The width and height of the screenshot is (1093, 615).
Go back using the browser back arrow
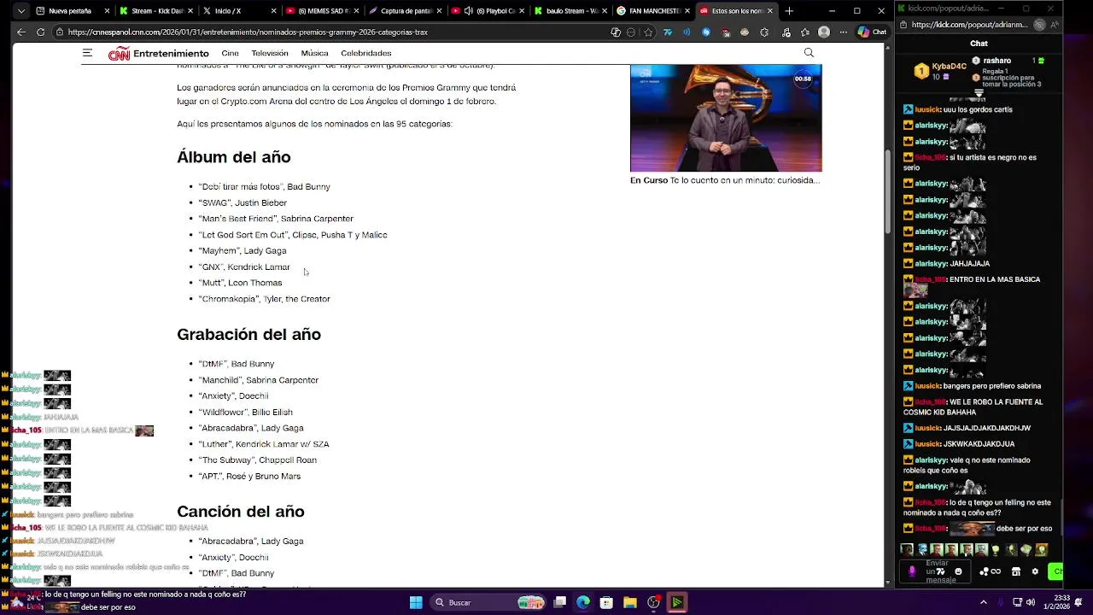click(20, 32)
